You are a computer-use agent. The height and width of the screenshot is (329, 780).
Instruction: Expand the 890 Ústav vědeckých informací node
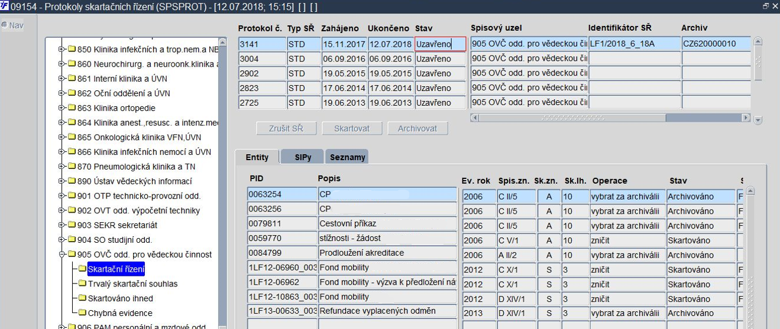click(61, 181)
